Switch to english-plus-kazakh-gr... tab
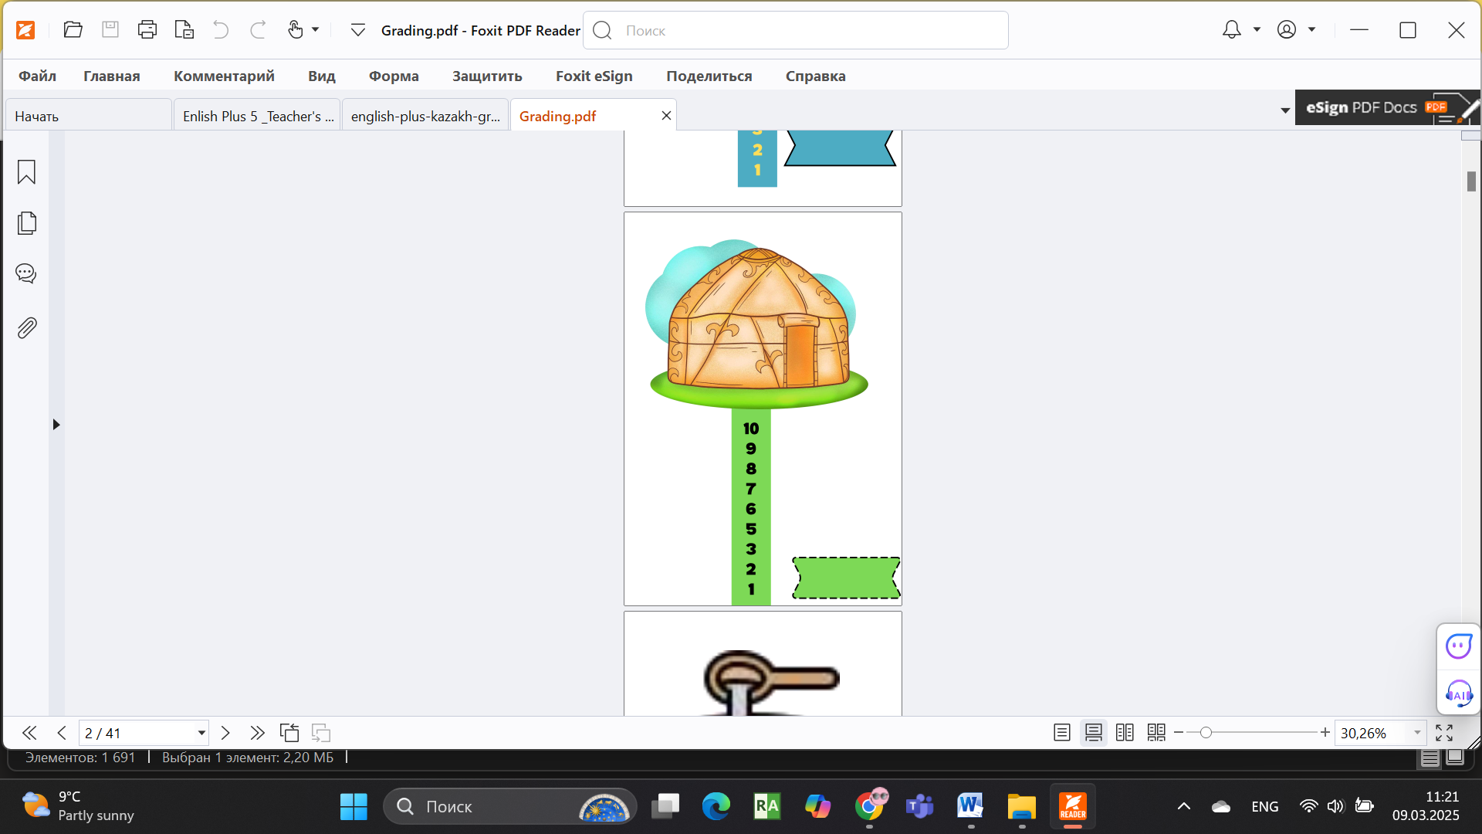This screenshot has height=834, width=1482. pos(425,116)
